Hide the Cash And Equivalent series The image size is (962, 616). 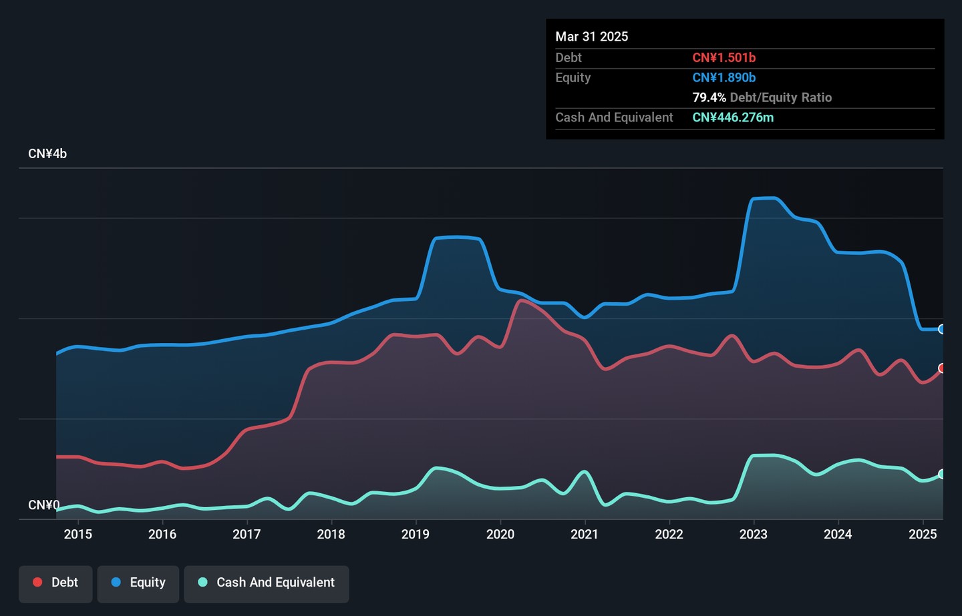(266, 583)
